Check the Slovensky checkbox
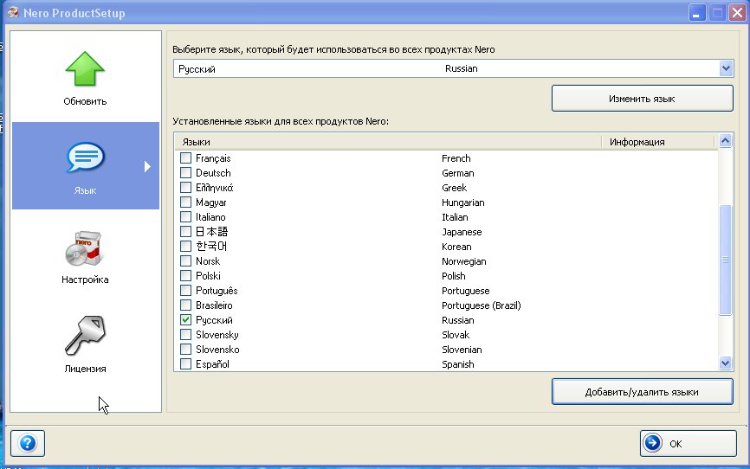The width and height of the screenshot is (750, 469). (185, 335)
